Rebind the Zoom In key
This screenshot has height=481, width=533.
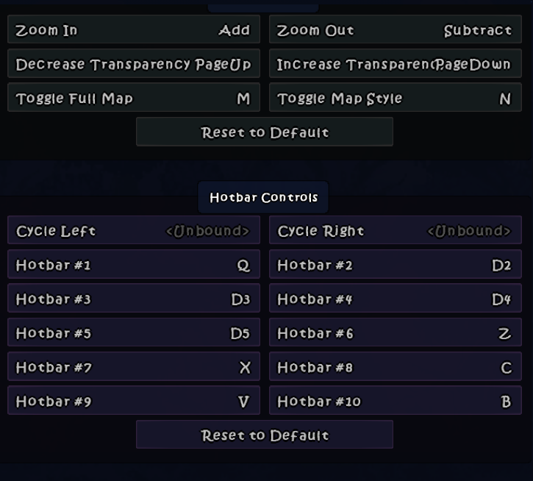click(x=134, y=30)
